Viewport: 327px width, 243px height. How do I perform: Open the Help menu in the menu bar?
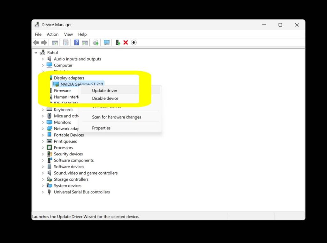[x=82, y=34]
